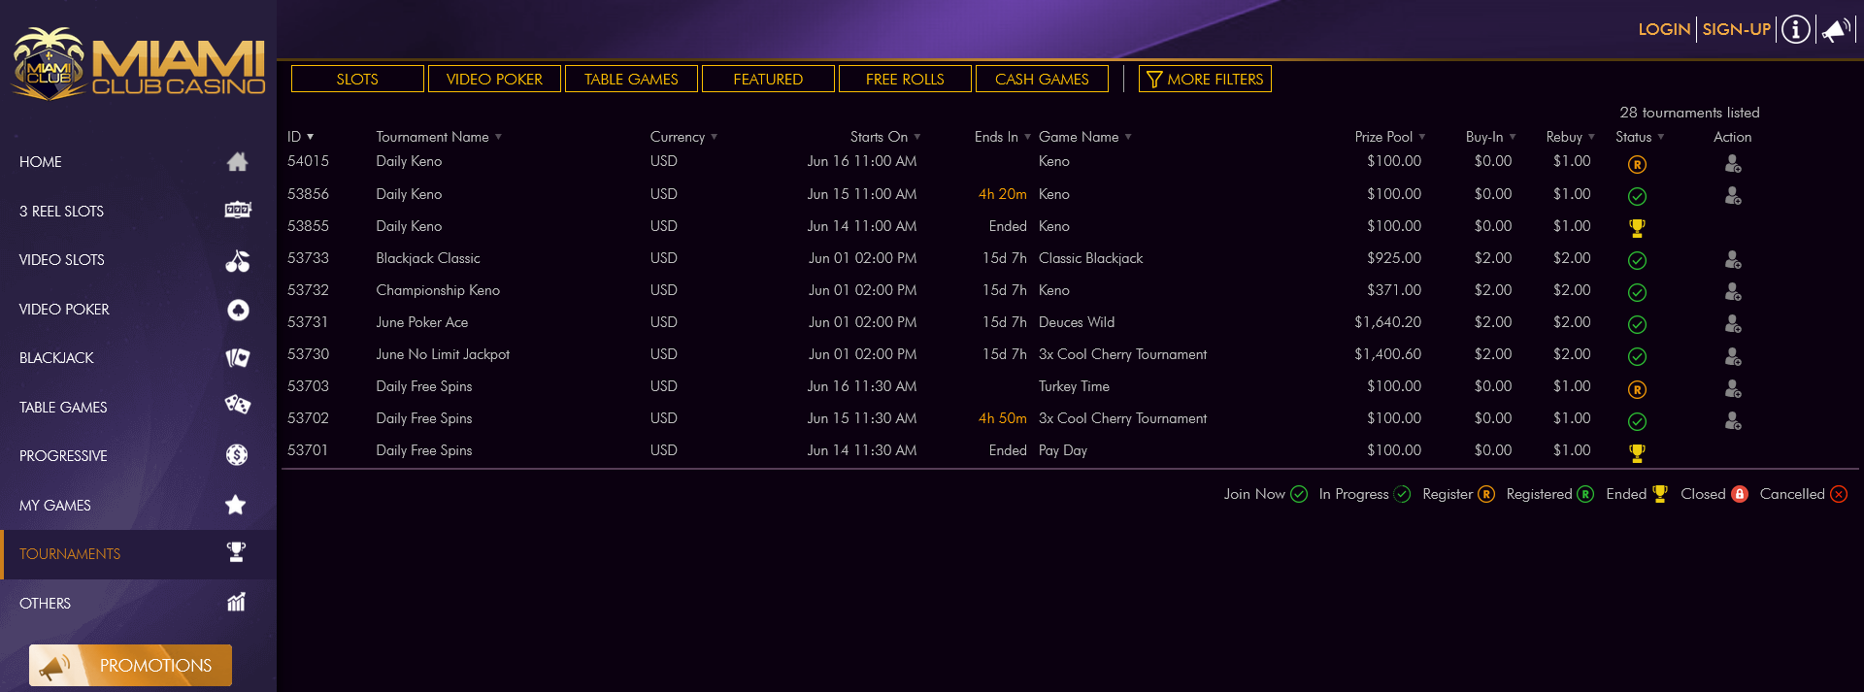The height and width of the screenshot is (692, 1864).
Task: Filter by Slots tab
Action: tap(357, 79)
